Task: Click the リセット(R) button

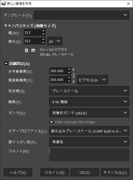Action: (54, 172)
